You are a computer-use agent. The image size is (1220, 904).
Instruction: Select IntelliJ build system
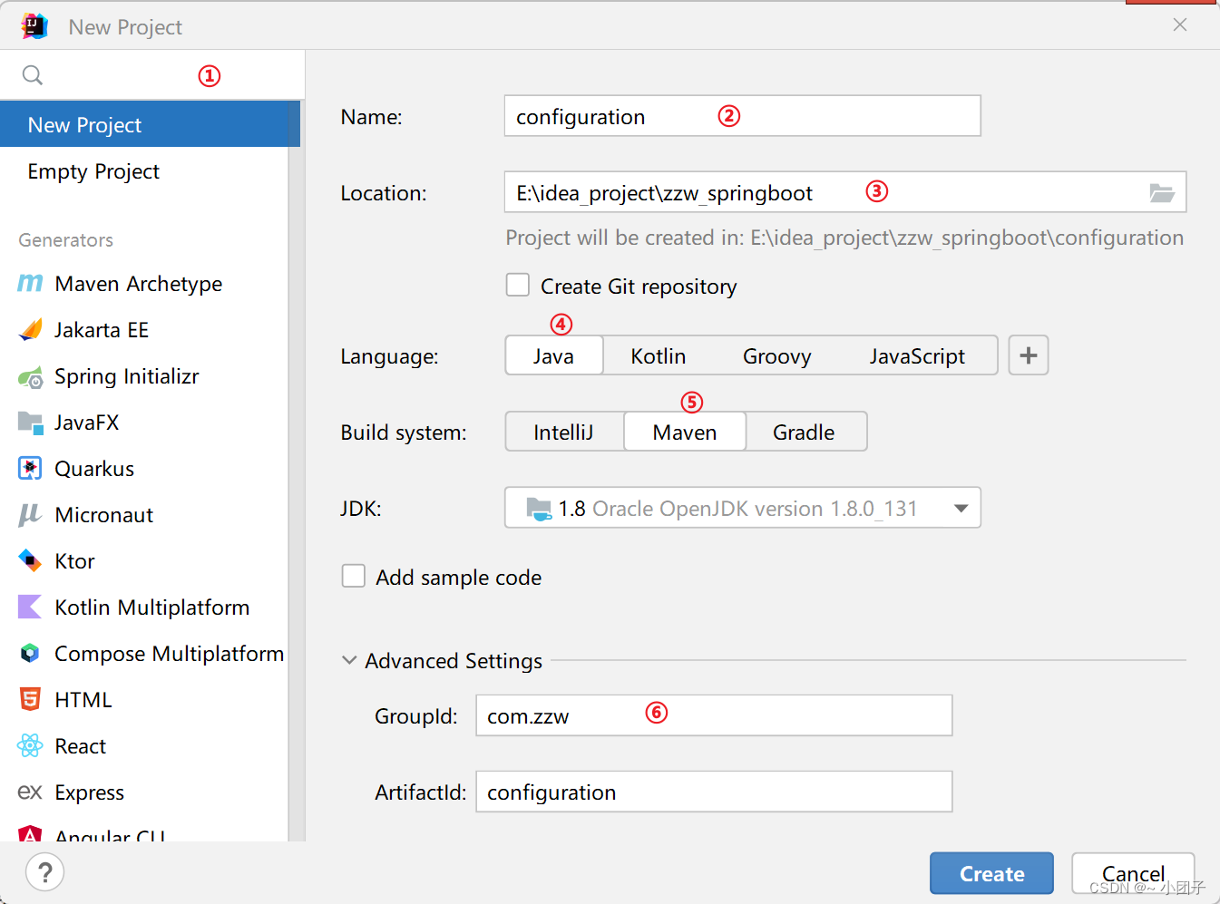563,432
